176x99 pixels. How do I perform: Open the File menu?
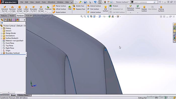(x=22, y=2)
